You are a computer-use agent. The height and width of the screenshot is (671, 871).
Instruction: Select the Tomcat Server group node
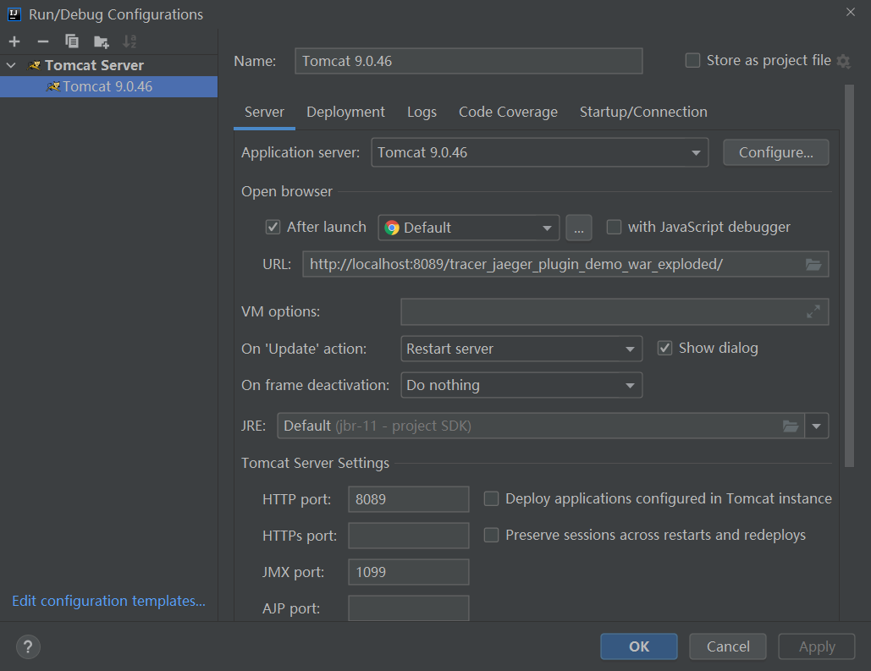coord(108,65)
